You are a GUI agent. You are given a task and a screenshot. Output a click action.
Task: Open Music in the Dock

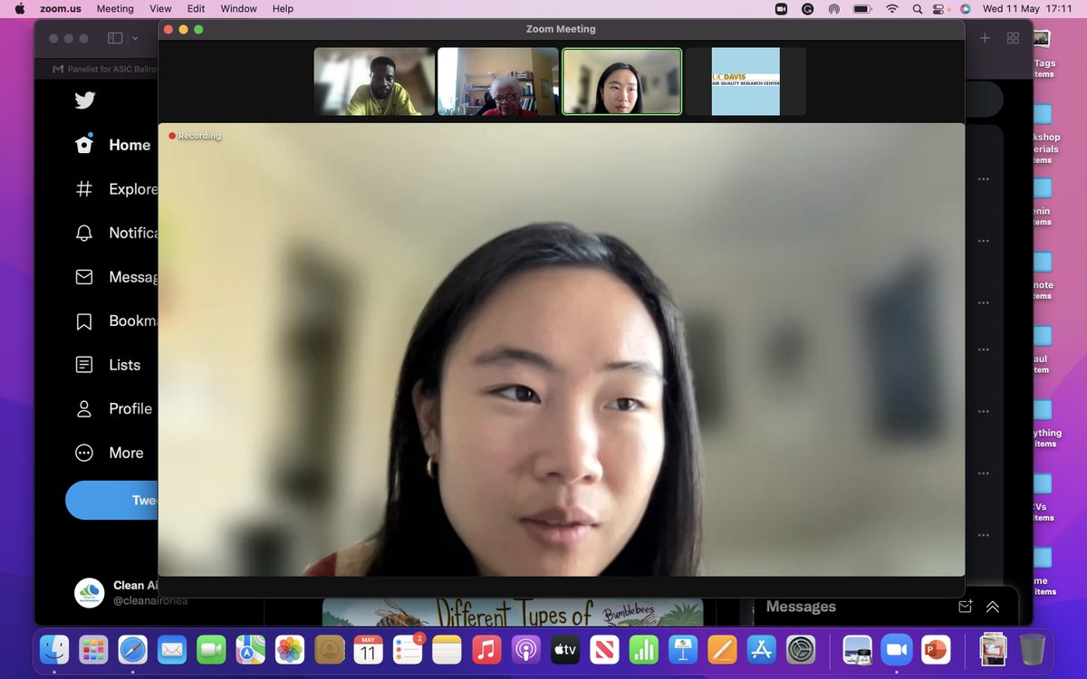(486, 649)
